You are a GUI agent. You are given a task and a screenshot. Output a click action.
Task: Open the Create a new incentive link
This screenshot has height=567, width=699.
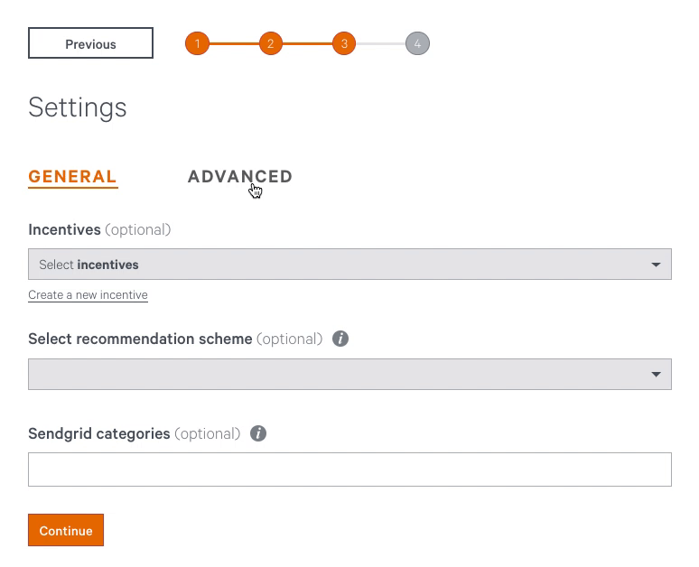pyautogui.click(x=88, y=295)
